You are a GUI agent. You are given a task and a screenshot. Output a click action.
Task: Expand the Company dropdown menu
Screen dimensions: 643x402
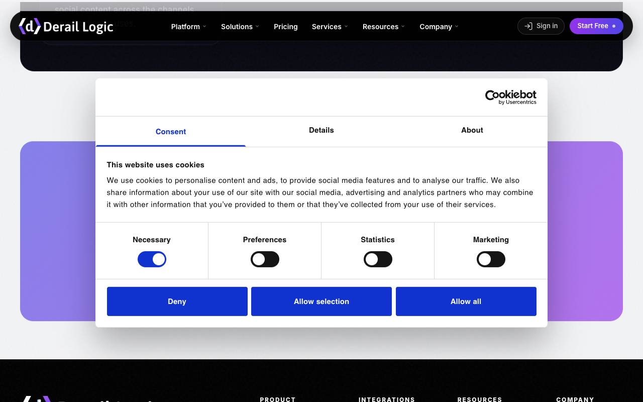click(439, 27)
